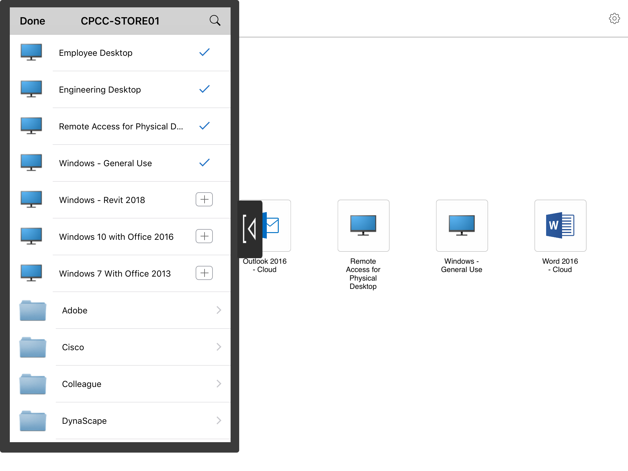Image resolution: width=628 pixels, height=471 pixels.
Task: Expand the Cisco folder chevron
Action: click(219, 347)
